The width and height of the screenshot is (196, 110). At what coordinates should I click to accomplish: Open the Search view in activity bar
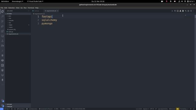click(x=2, y=16)
